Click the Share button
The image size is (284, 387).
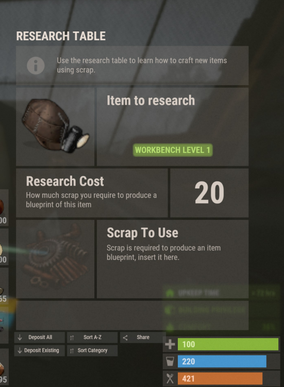[x=142, y=337]
